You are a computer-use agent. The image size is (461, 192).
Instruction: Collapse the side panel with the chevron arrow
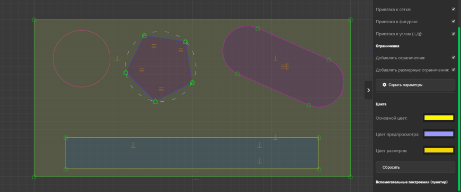[368, 90]
